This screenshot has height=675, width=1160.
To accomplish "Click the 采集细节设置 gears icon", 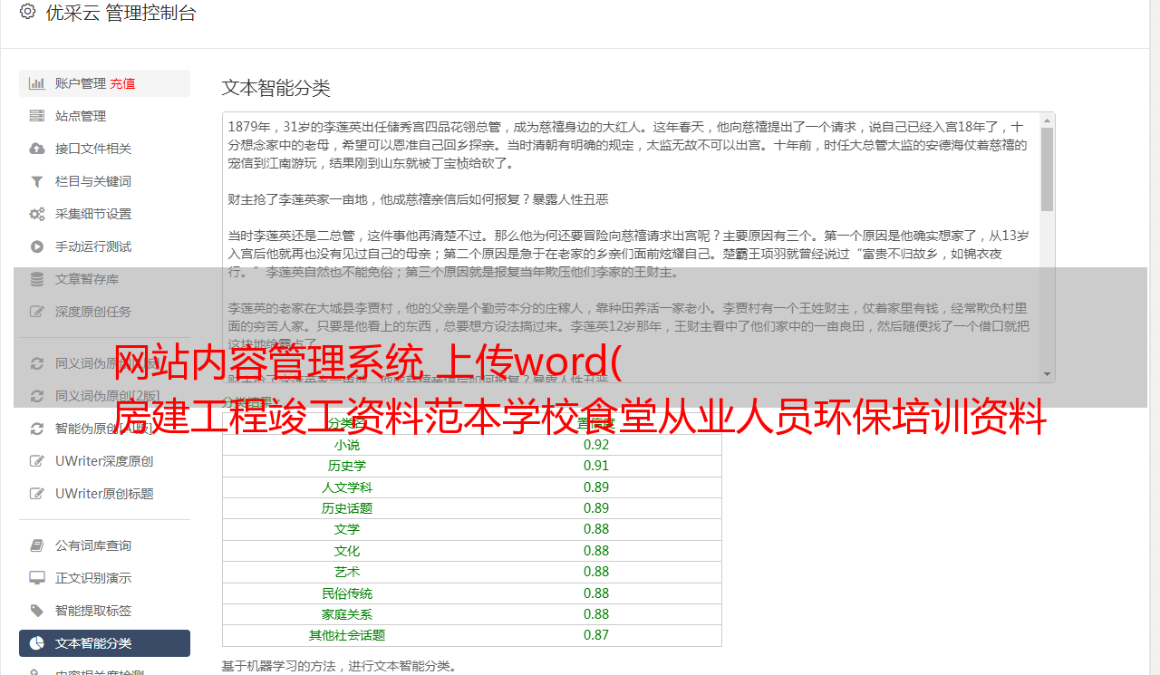I will (37, 214).
